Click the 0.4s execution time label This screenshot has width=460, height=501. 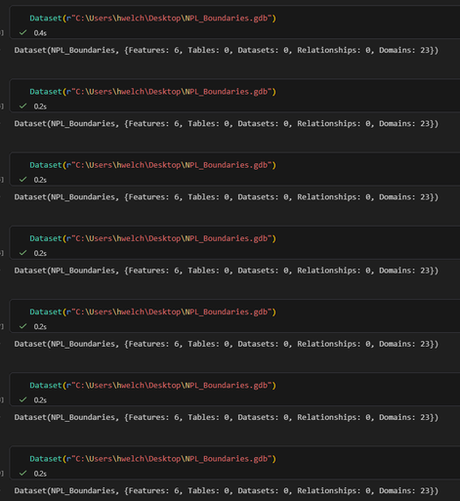[40, 33]
